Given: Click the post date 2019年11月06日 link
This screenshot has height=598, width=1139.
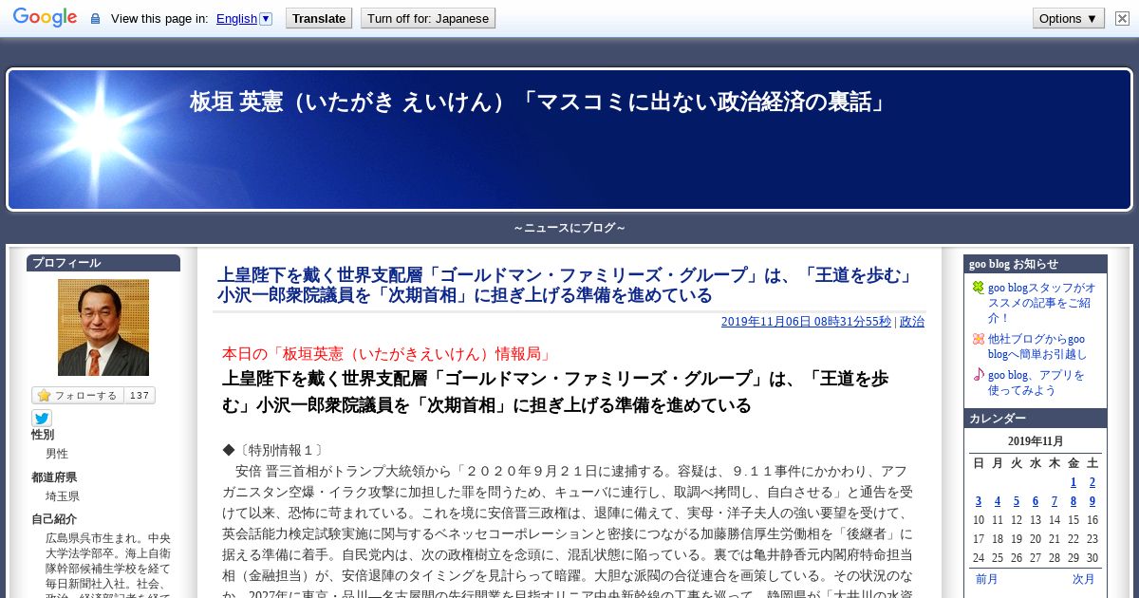Looking at the screenshot, I should tap(806, 322).
